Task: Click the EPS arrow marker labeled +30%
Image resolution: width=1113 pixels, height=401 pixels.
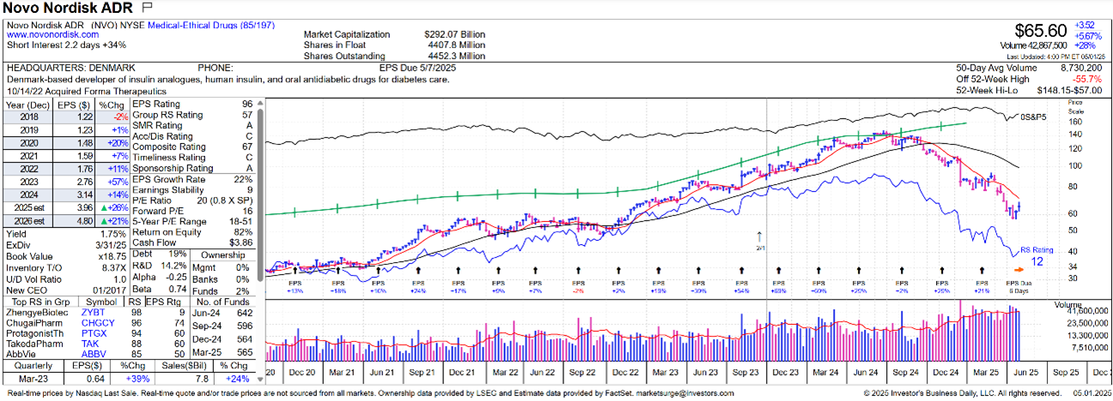Action: coord(699,269)
